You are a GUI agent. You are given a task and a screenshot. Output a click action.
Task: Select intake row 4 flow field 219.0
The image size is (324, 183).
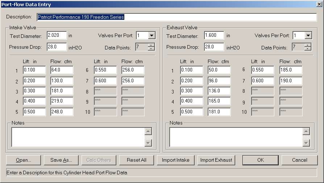click(62, 101)
